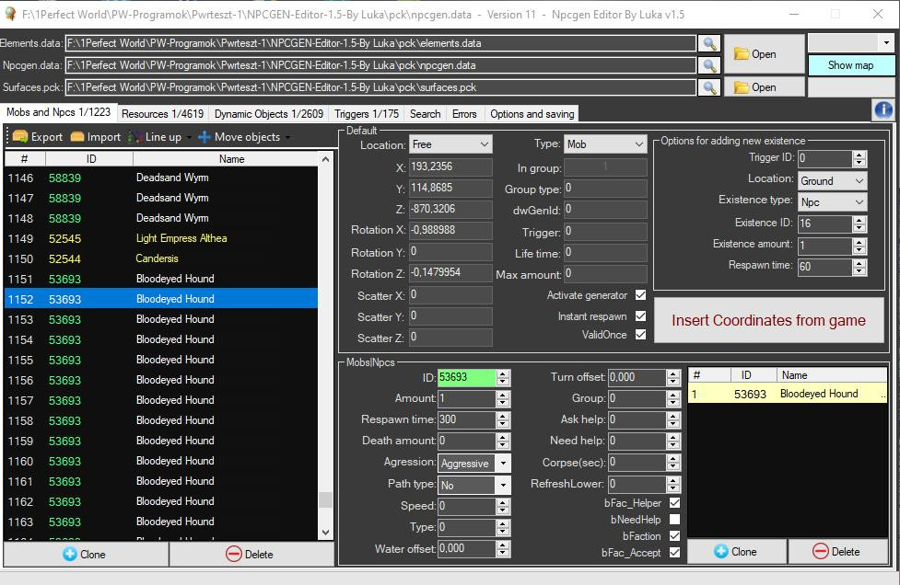Click the lower Open folder button
Image resolution: width=900 pixels, height=585 pixels.
point(764,87)
